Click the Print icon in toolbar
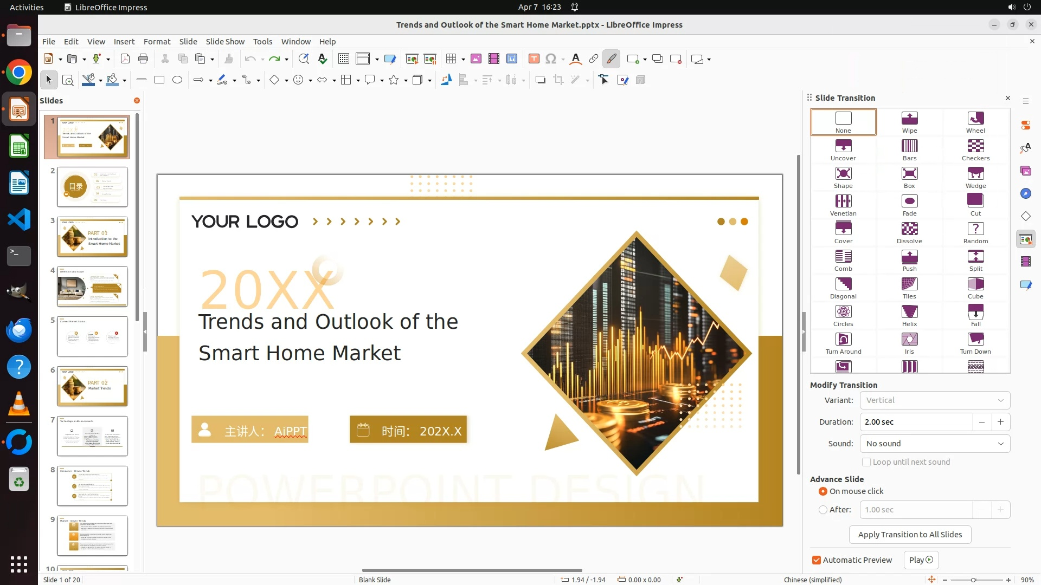Image resolution: width=1041 pixels, height=585 pixels. pos(143,59)
